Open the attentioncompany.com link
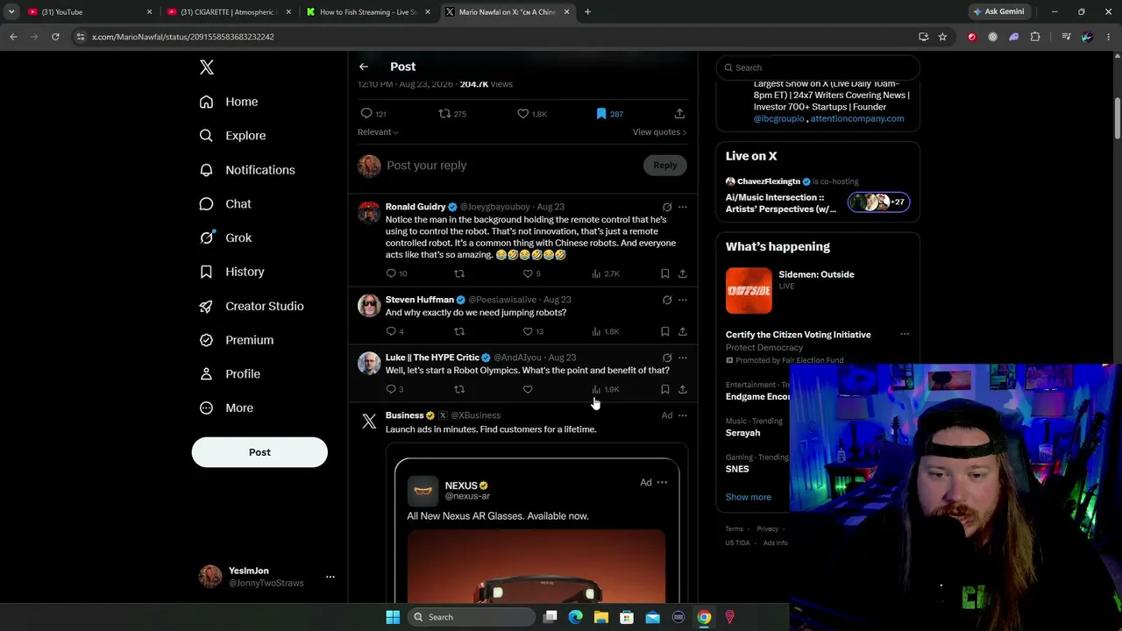 [857, 119]
